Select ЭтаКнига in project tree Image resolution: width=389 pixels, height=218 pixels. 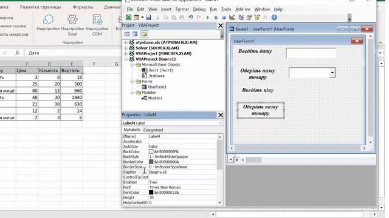pos(156,76)
